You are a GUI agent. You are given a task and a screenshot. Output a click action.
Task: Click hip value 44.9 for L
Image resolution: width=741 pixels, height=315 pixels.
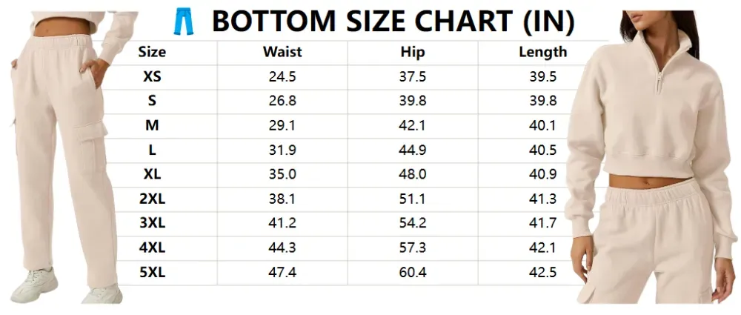point(413,150)
